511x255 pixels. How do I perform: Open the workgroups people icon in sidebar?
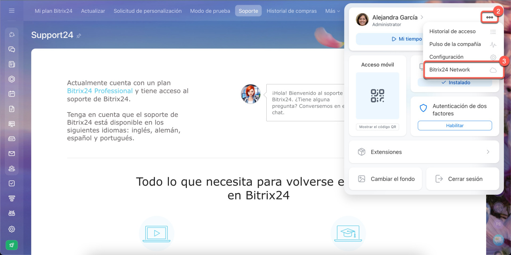click(12, 168)
